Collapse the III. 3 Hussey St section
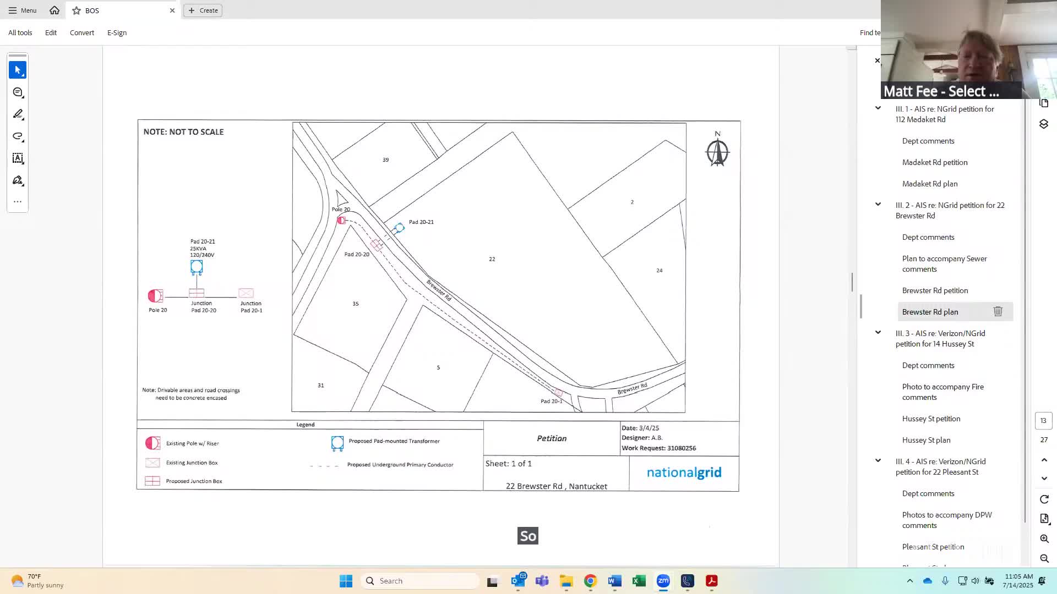This screenshot has width=1057, height=594. (x=878, y=333)
